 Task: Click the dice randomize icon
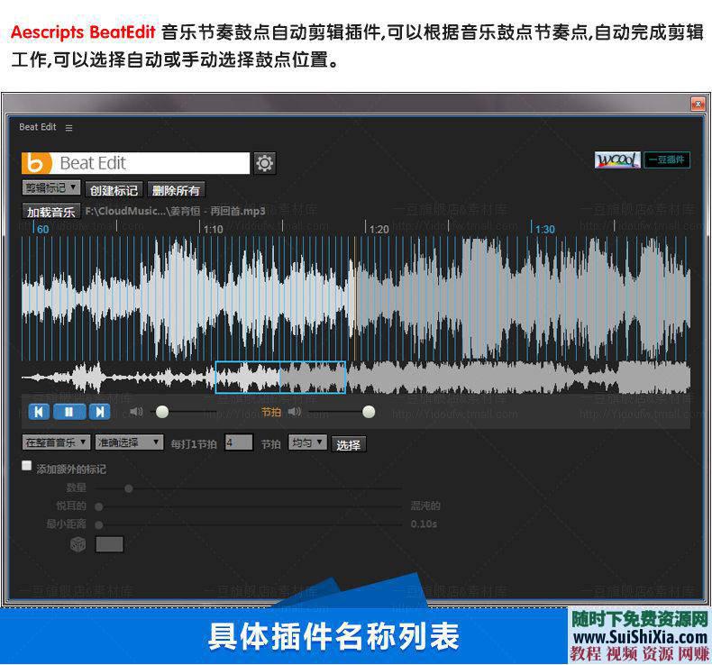click(78, 544)
